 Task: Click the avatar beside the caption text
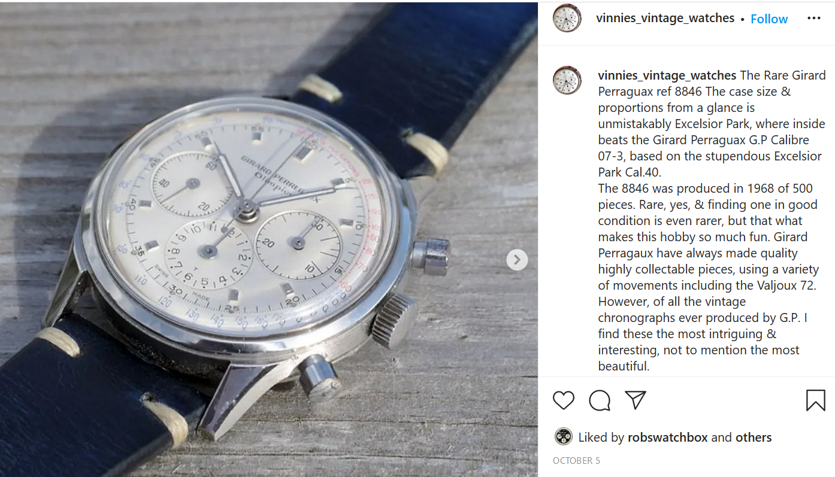(567, 80)
